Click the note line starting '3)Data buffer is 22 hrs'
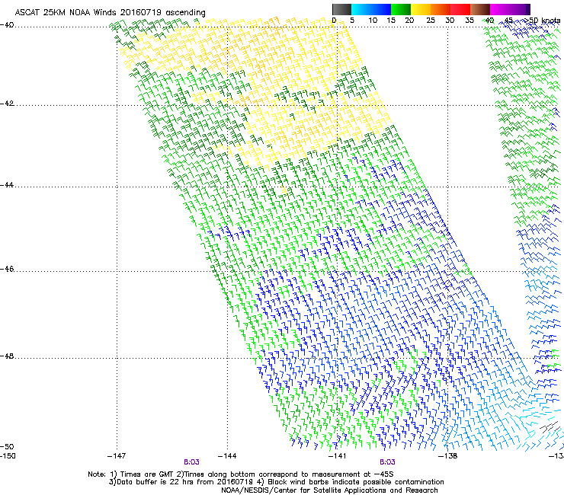This screenshot has width=564, height=495. click(276, 482)
